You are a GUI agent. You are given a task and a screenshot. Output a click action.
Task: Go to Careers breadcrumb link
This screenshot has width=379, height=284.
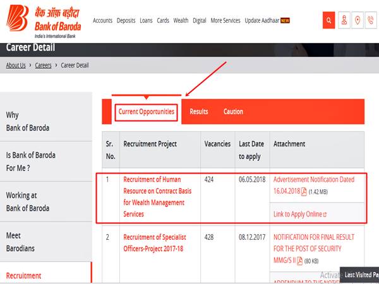click(x=43, y=65)
